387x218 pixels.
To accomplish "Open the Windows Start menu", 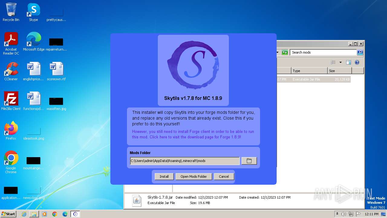I will coord(8,214).
